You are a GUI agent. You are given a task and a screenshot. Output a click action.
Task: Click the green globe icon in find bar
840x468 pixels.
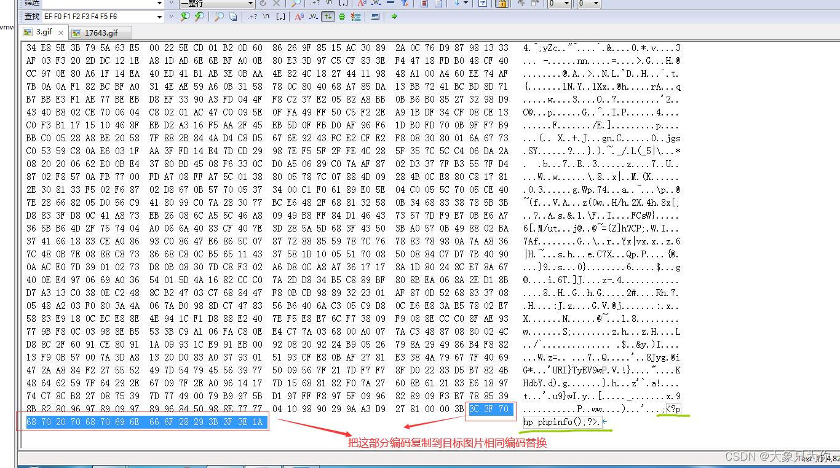(x=342, y=17)
